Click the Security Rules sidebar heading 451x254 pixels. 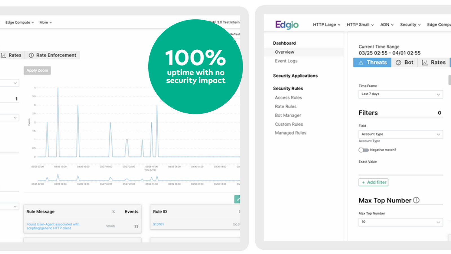(x=288, y=88)
